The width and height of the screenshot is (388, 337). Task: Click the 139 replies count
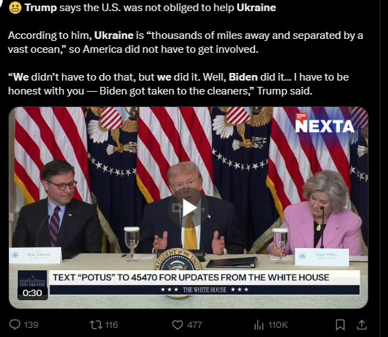[x=31, y=325]
